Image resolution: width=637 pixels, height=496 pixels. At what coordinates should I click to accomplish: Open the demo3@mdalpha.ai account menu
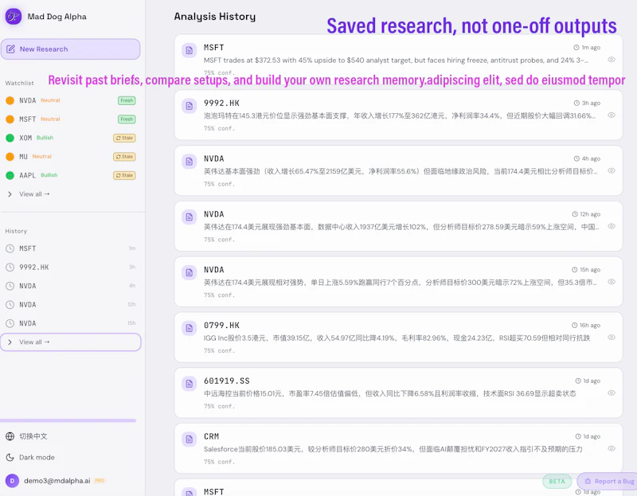click(57, 481)
